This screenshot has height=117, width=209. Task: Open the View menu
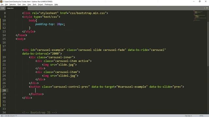[x=24, y=5]
